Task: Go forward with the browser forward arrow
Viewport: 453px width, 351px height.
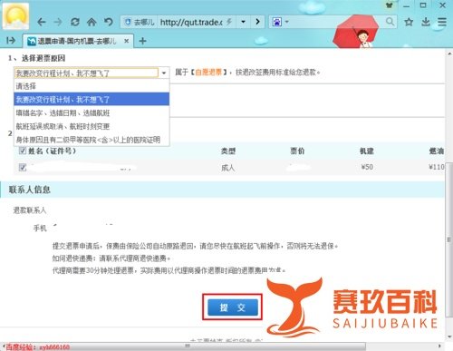Action: pos(58,22)
